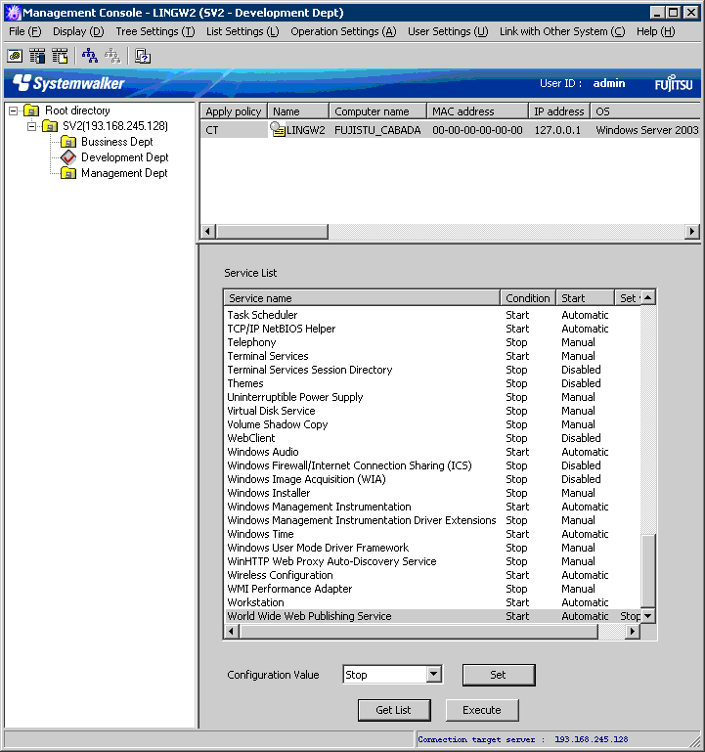705x752 pixels.
Task: Click the table with yellow note toolbar icon
Action: coord(60,56)
